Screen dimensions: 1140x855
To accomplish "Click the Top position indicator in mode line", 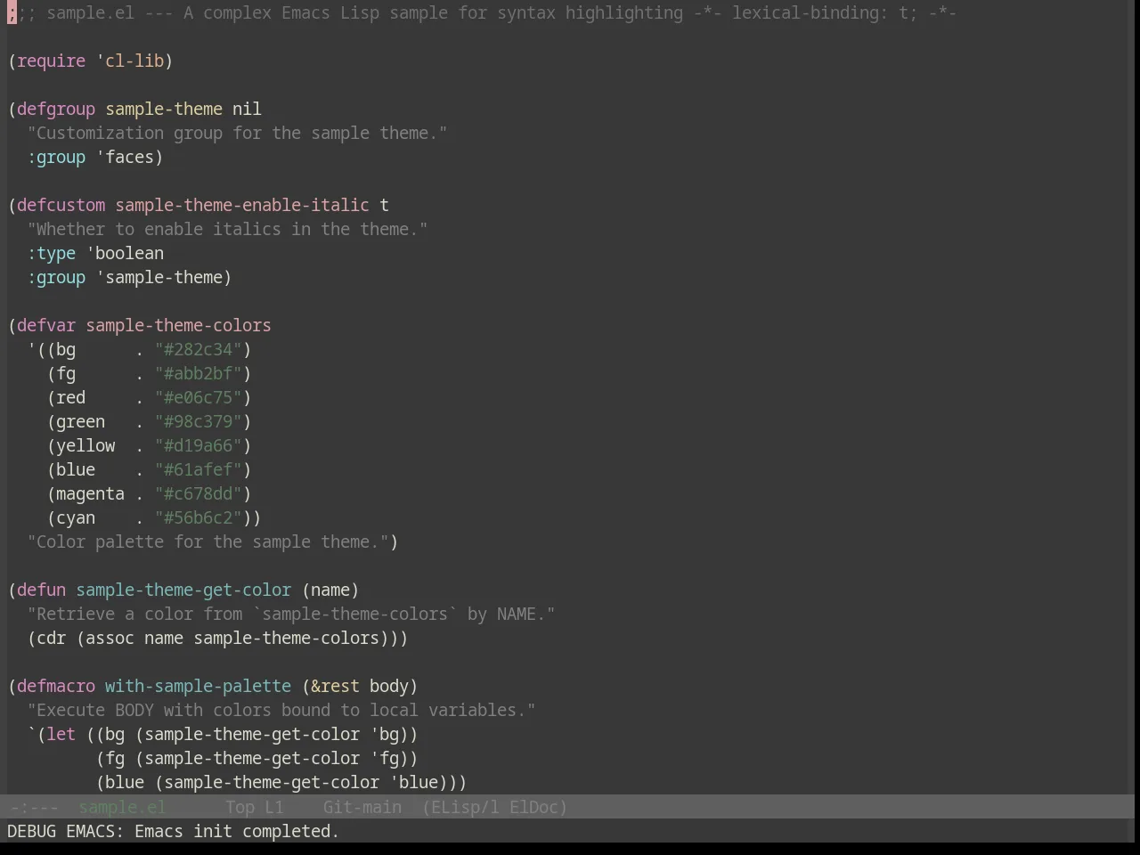I will coord(240,807).
